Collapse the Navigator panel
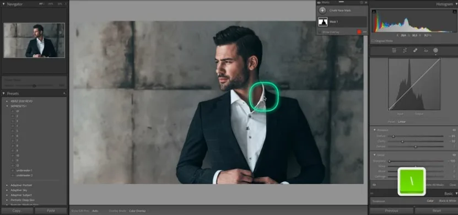458x215 pixels. click(x=3, y=4)
